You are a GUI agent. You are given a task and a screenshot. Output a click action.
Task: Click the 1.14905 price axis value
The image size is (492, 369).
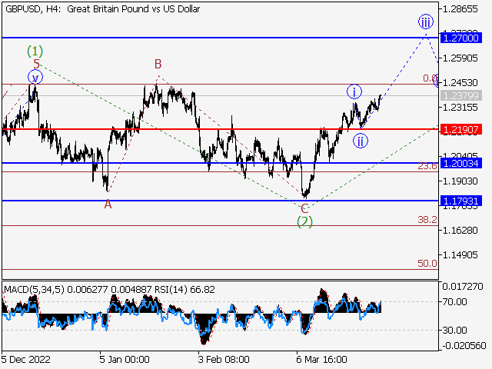coord(460,254)
